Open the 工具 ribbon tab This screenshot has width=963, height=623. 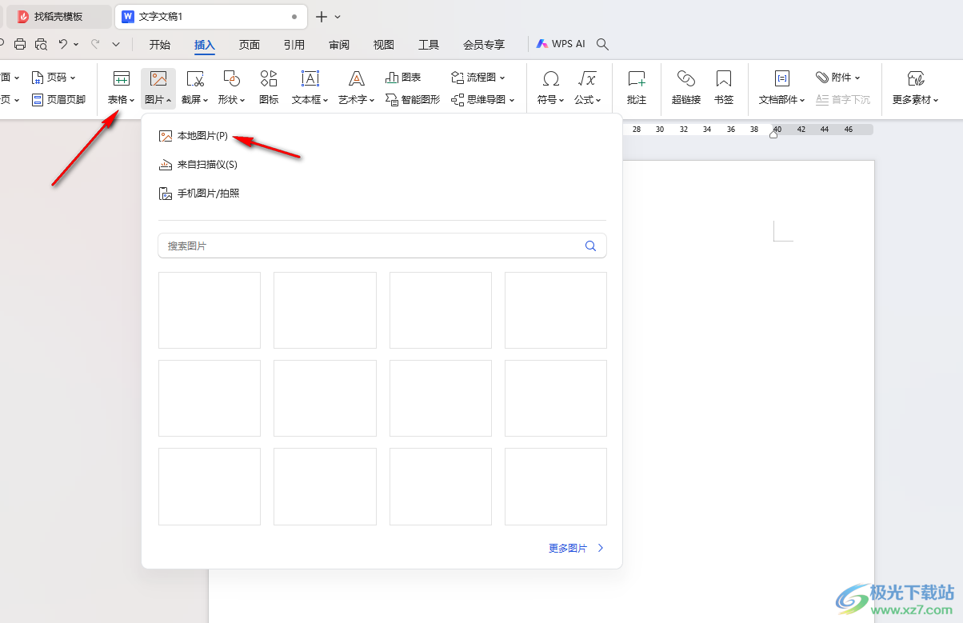[429, 45]
